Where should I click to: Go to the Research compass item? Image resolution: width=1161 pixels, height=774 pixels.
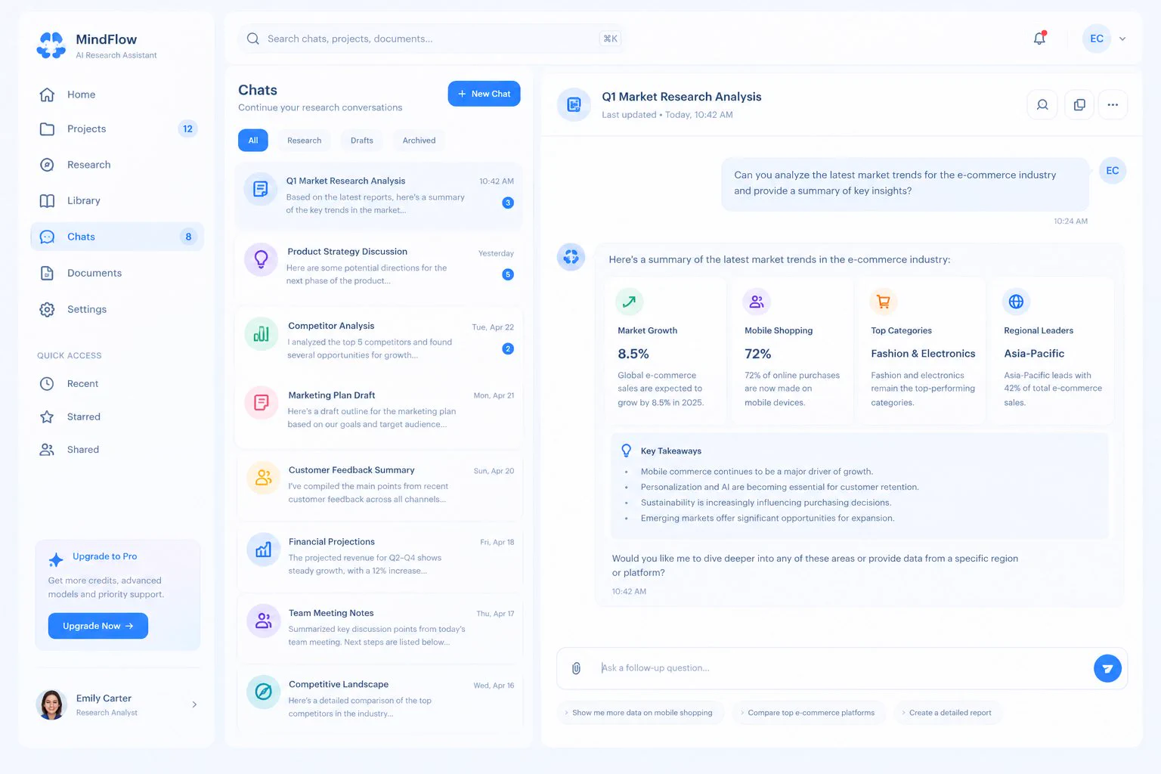[x=117, y=165]
